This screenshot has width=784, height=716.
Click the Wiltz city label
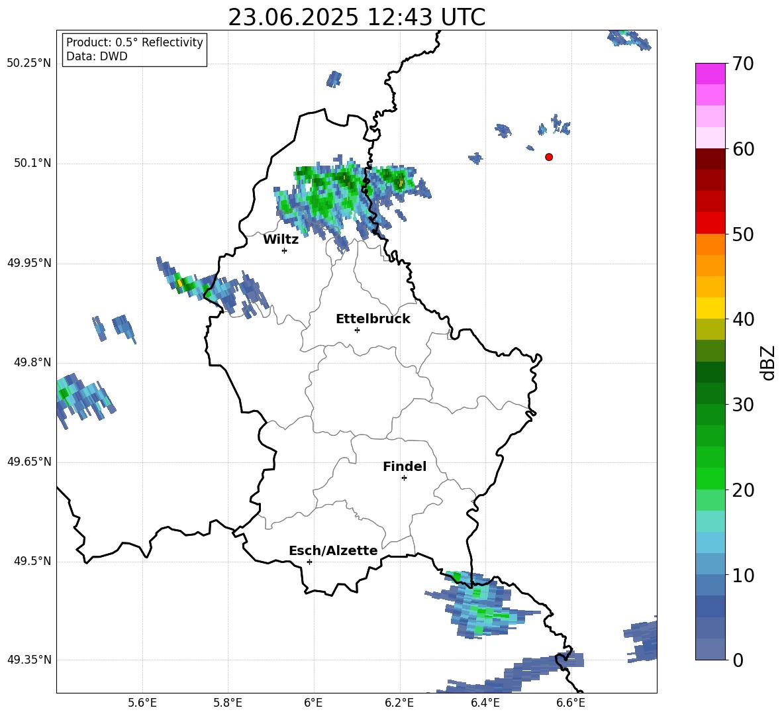tap(281, 240)
